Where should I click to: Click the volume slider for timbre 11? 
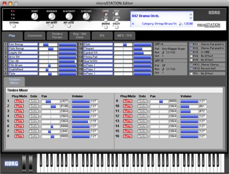pyautogui.click(x=189, y=111)
